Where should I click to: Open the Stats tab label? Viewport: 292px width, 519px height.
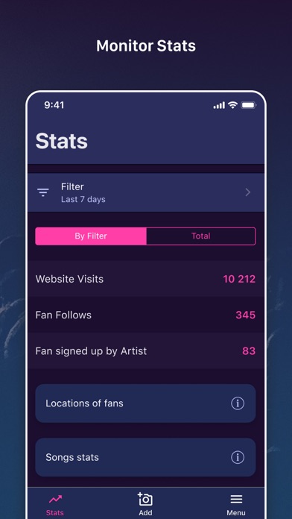coord(55,513)
